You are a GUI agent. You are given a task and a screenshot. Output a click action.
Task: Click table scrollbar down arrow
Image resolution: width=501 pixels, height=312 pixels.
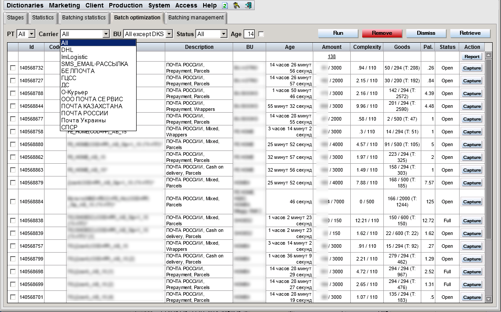pyautogui.click(x=488, y=299)
